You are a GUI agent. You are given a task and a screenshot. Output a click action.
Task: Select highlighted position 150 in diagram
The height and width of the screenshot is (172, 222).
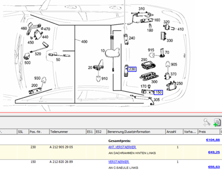point(158,92)
